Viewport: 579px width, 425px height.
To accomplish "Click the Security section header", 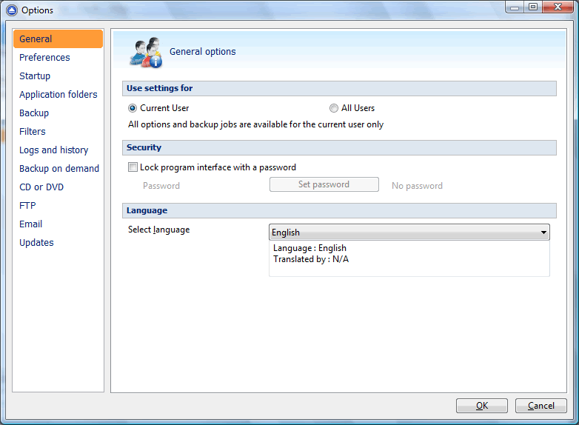I will point(339,147).
